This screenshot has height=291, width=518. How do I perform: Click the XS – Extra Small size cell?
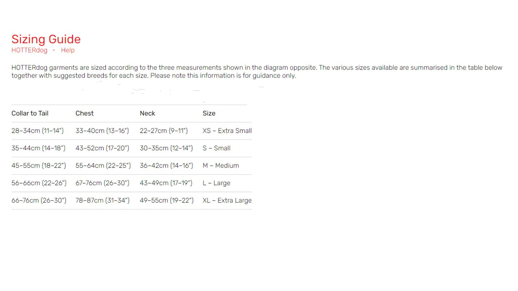click(227, 131)
